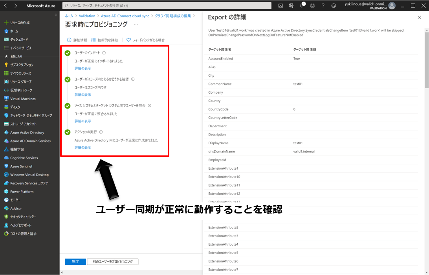429x275 pixels.
Task: Close the Export の詳細 panel
Action: click(420, 17)
